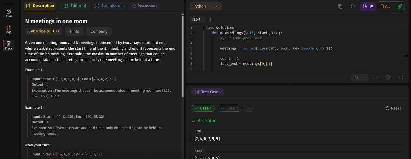This screenshot has width=411, height=159.
Task: Switch to the Description tab
Action: coord(40,6)
